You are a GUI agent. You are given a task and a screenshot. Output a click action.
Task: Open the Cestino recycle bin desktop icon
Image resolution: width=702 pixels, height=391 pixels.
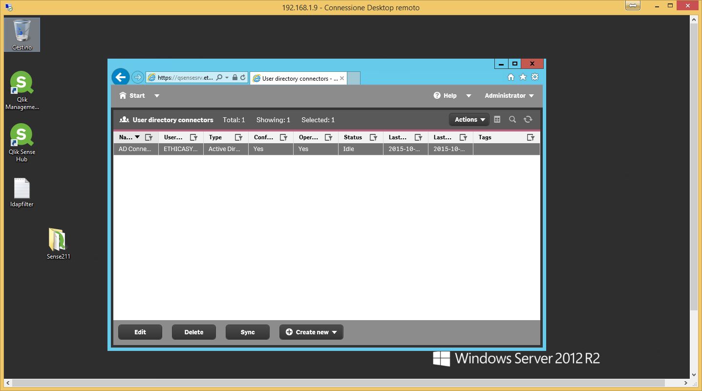click(x=22, y=34)
